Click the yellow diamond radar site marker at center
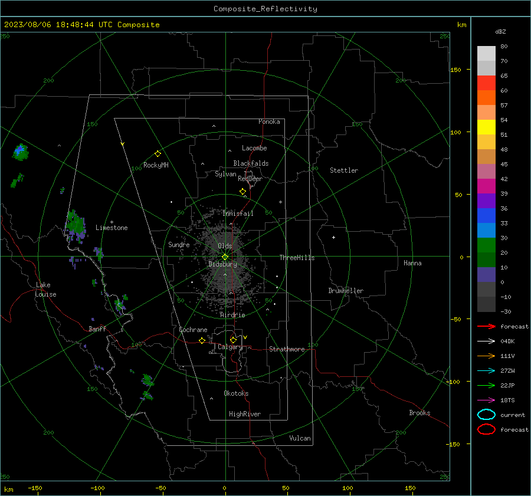531x496 pixels. pos(225,257)
